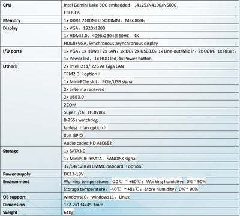This screenshot has width=240, height=216.
Task: Click the 8bit GPIO cell
Action: (150, 135)
